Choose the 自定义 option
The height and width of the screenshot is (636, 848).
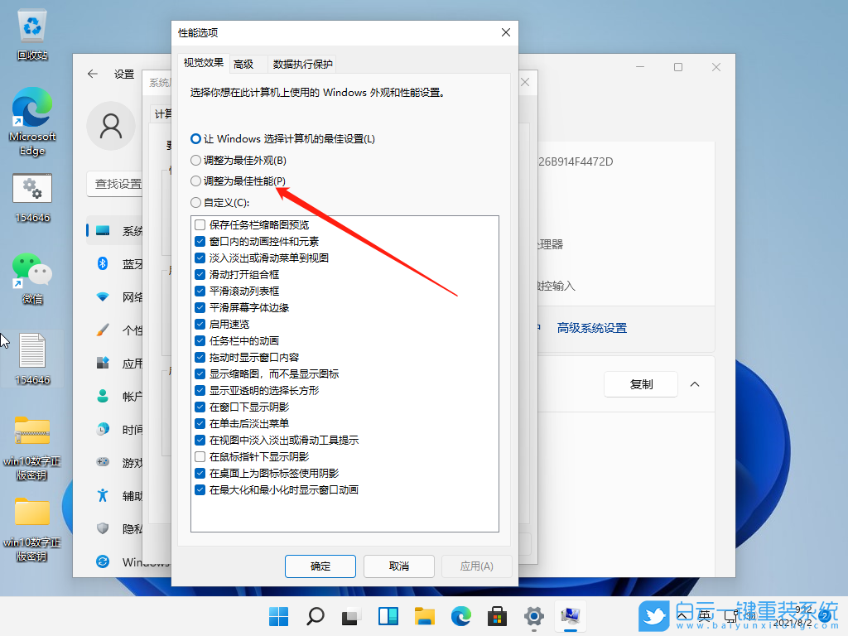pos(195,201)
